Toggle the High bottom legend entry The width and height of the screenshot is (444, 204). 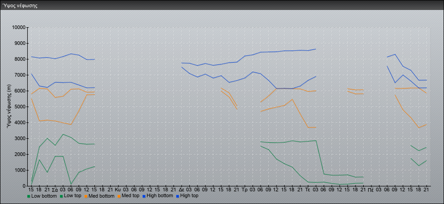click(158, 196)
